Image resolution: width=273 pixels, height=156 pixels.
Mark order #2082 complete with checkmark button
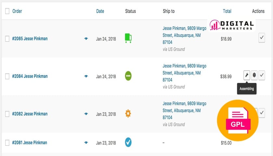click(x=262, y=113)
